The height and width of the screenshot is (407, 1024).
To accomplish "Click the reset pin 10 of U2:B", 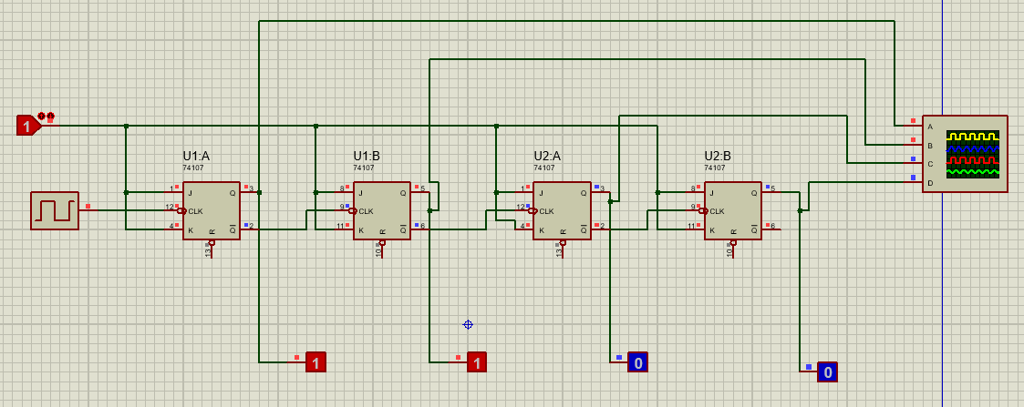I will [x=733, y=248].
